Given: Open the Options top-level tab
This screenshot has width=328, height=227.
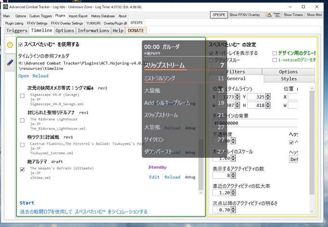Looking at the screenshot, I should tap(20, 16).
